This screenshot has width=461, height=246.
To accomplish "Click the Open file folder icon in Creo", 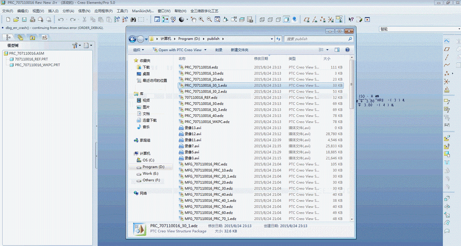I will [16, 19].
